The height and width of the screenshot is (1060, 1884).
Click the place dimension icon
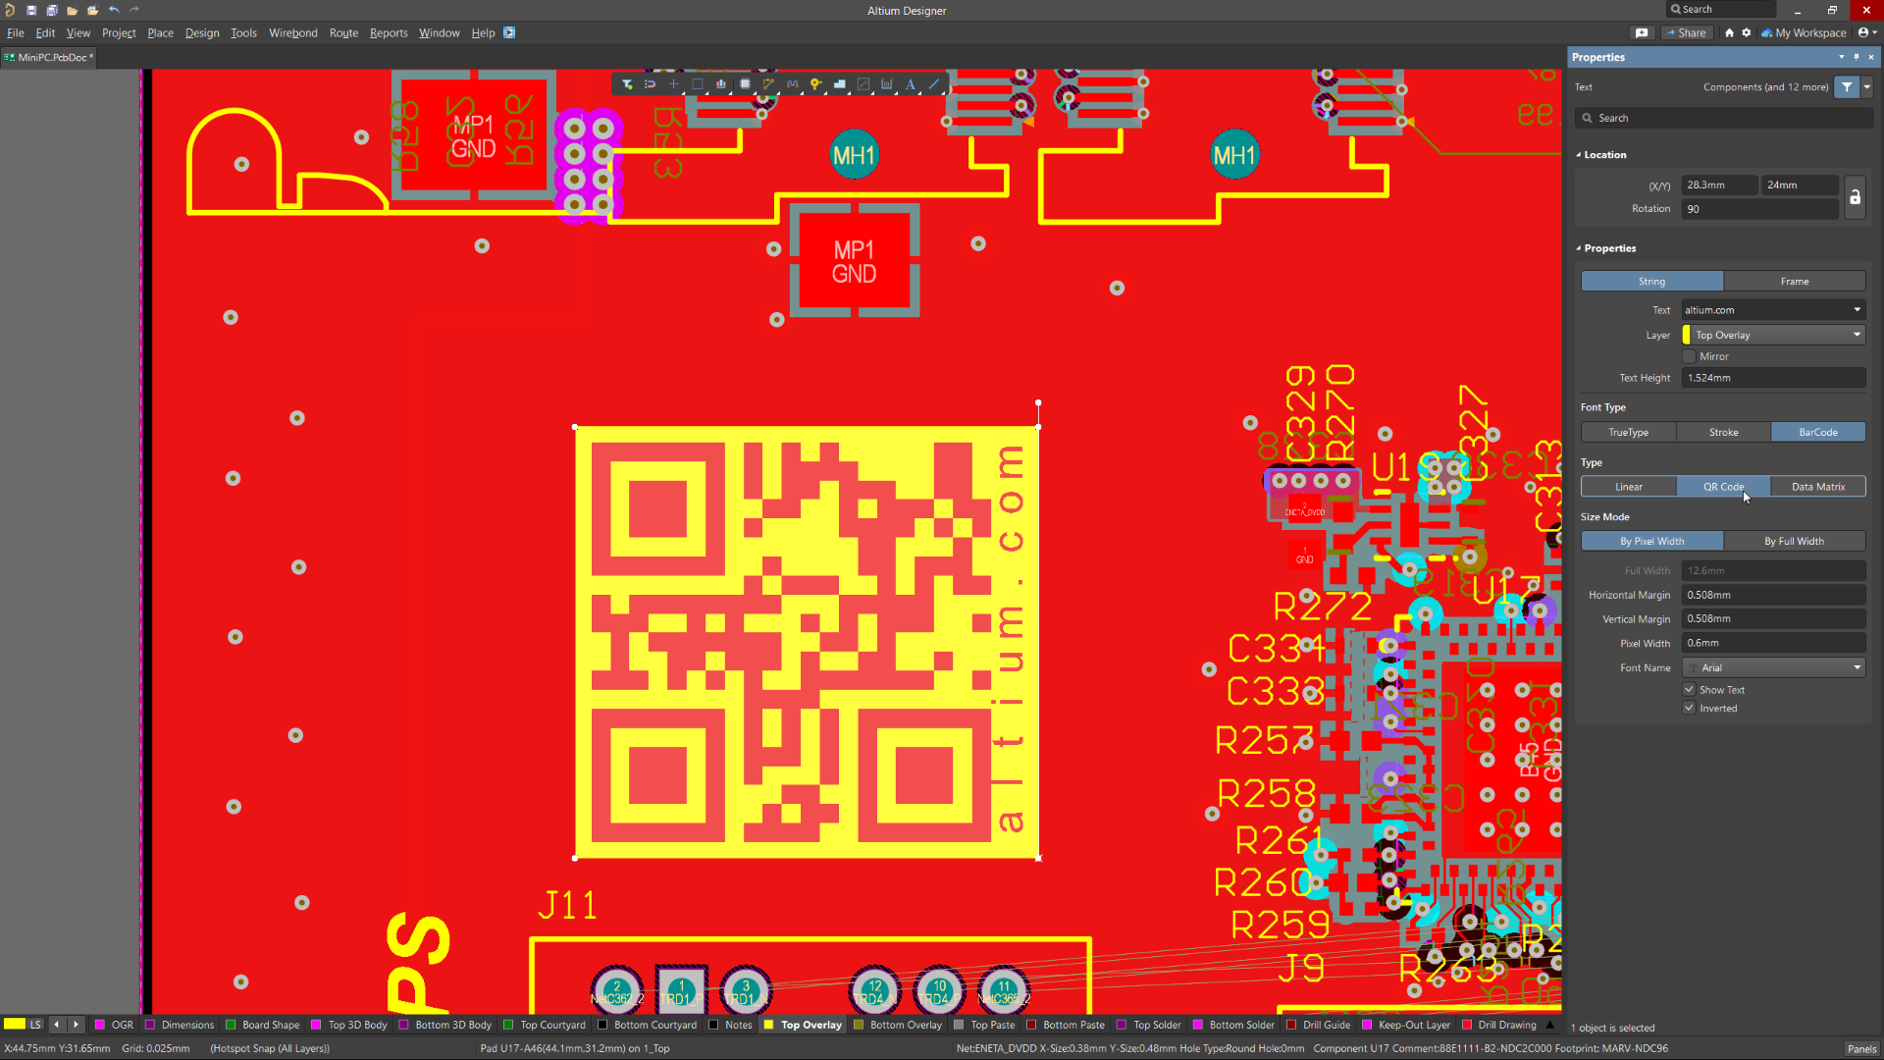tap(887, 84)
